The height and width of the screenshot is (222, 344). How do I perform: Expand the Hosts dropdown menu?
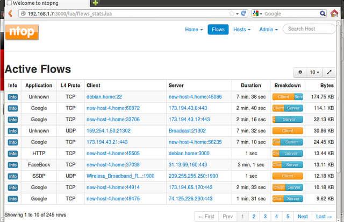[x=242, y=30]
